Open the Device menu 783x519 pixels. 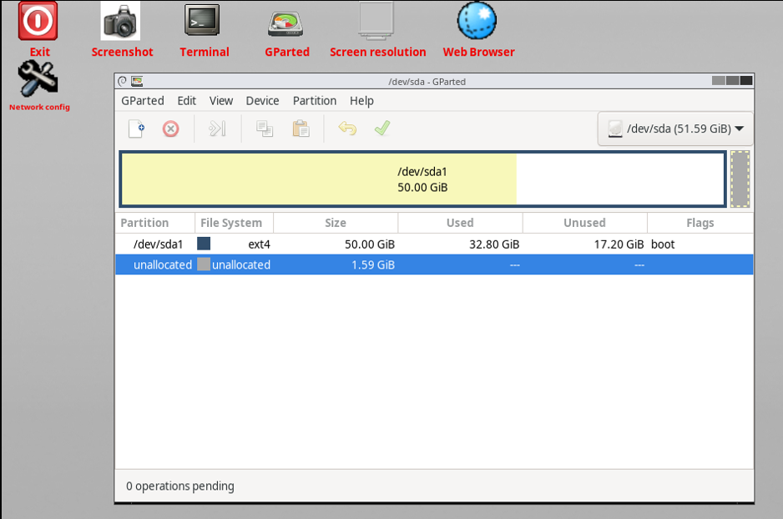pyautogui.click(x=262, y=101)
